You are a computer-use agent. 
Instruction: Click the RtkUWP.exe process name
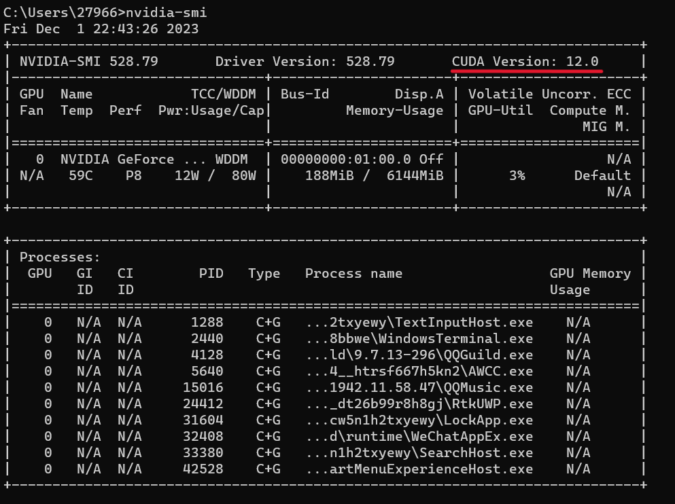point(419,404)
